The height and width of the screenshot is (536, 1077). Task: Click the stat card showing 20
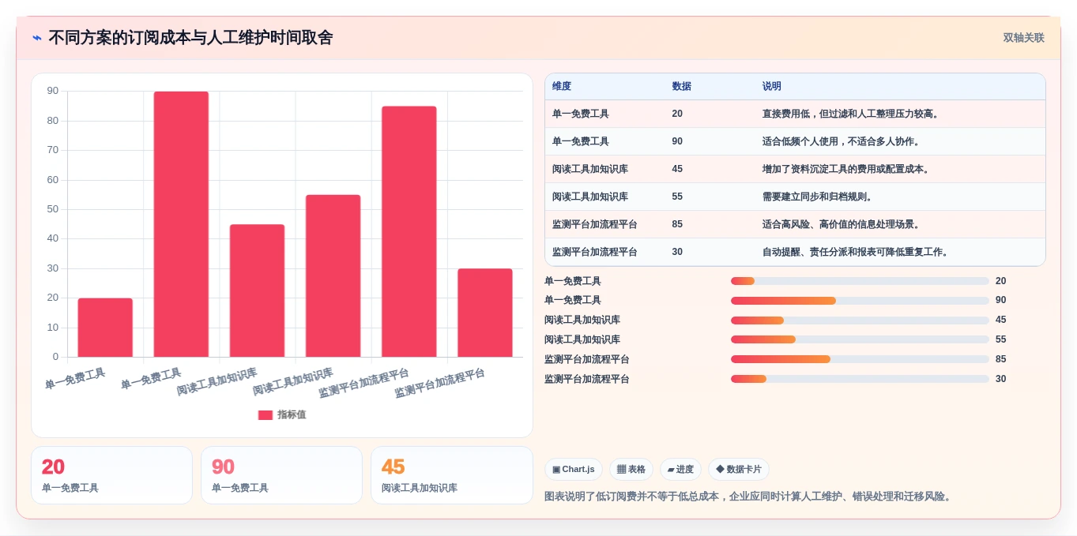tap(111, 475)
